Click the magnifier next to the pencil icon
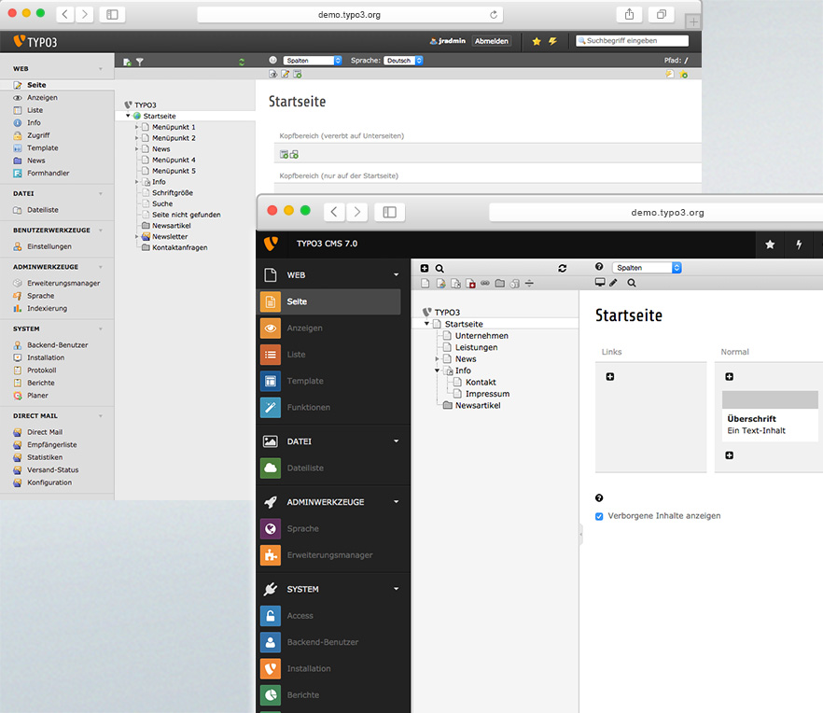Image resolution: width=823 pixels, height=713 pixels. [x=632, y=283]
